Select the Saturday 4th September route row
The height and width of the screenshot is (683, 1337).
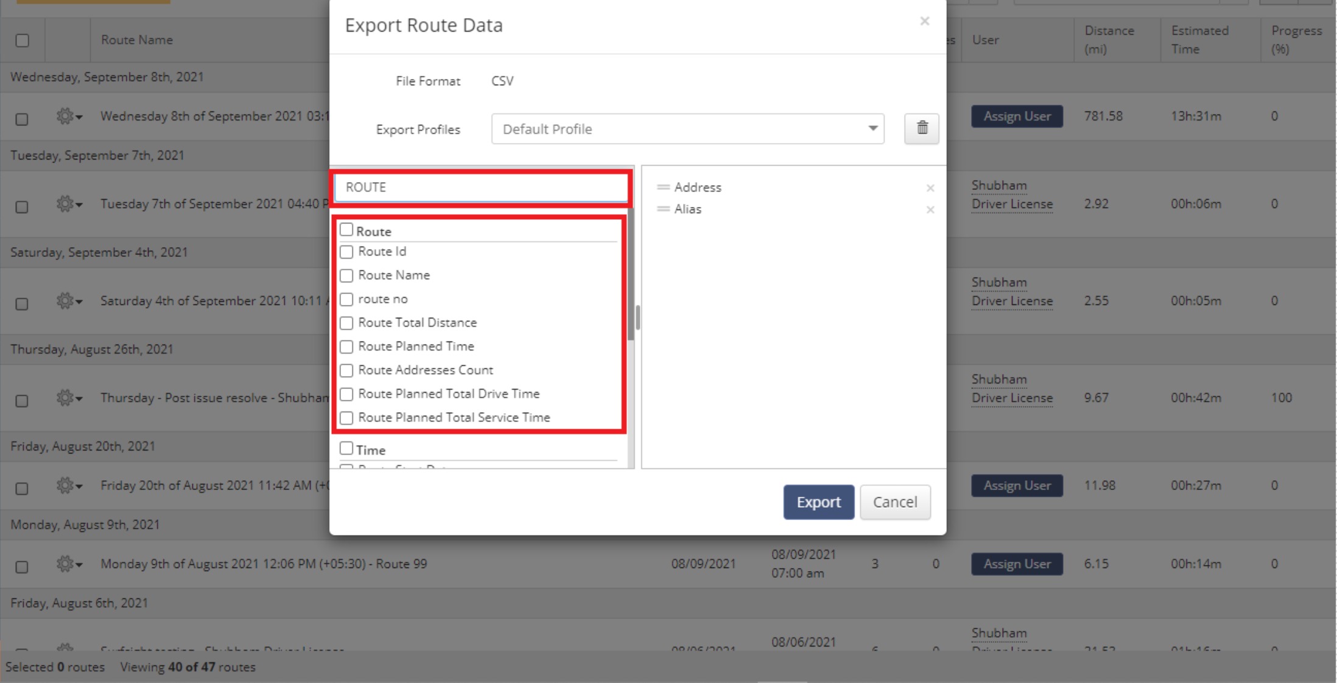click(22, 304)
